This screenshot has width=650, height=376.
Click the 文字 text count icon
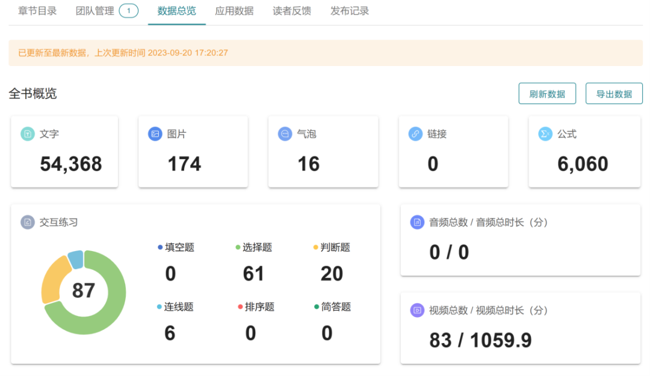point(28,134)
